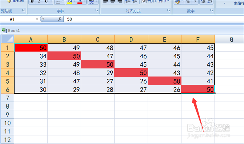Viewport: 244px width, 144px height.
Task: Select row 9 header
Action: tap(7, 115)
